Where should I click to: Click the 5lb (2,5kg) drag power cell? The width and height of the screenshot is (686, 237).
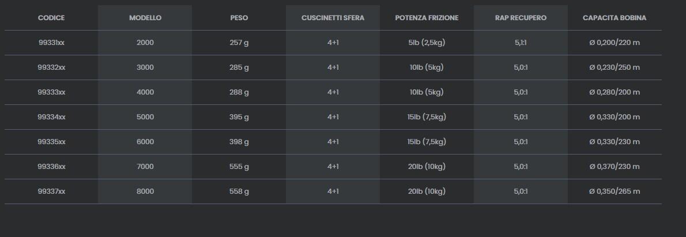[427, 43]
